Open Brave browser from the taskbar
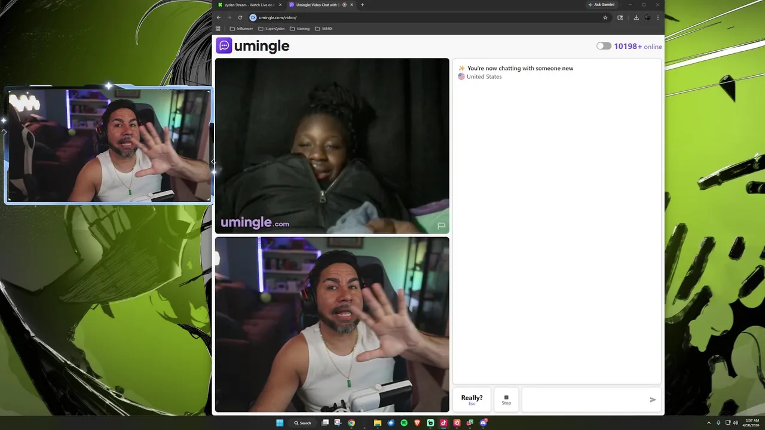The width and height of the screenshot is (765, 430). (x=417, y=423)
